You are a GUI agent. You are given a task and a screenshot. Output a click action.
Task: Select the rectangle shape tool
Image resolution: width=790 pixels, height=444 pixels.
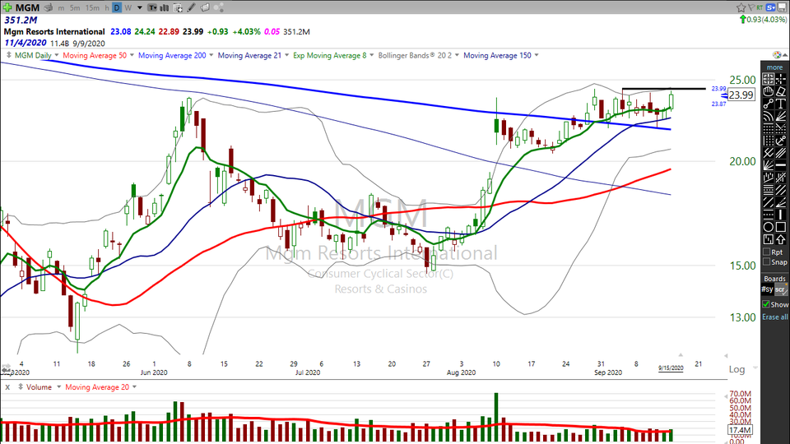(x=780, y=228)
